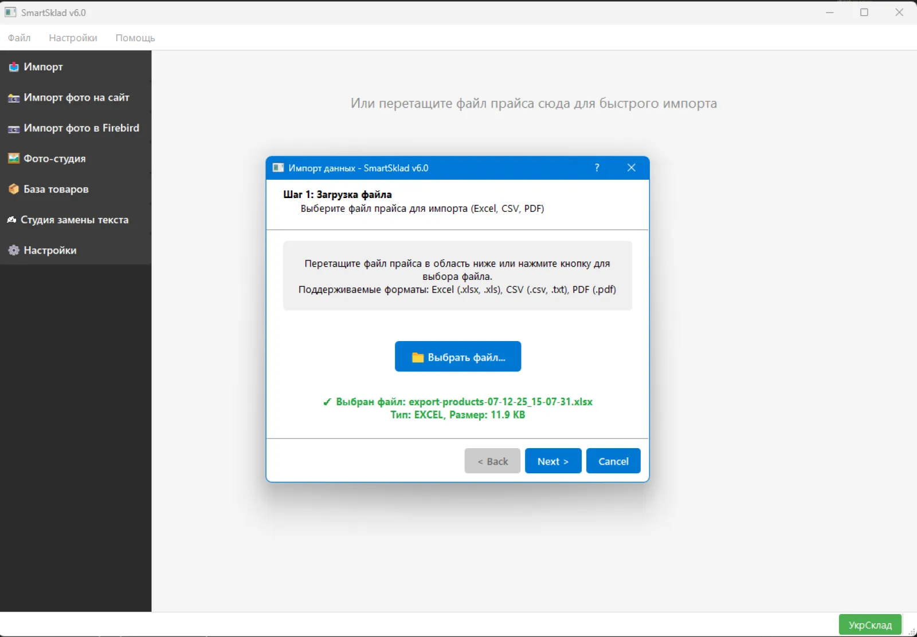The image size is (917, 637).
Task: Open the Файл menu
Action: [19, 38]
